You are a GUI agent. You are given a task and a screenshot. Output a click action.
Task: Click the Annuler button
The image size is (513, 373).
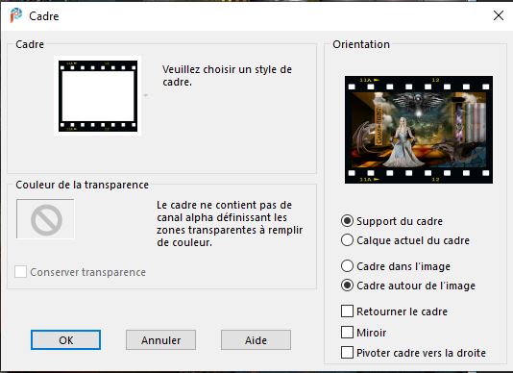tap(161, 340)
